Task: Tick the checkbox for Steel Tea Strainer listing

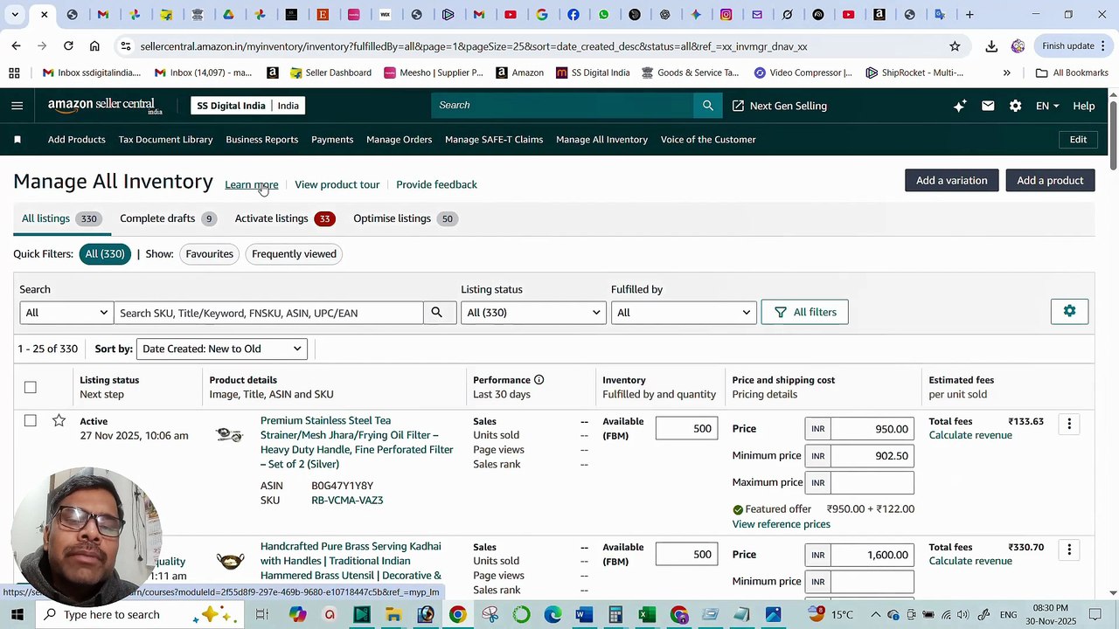Action: tap(31, 421)
